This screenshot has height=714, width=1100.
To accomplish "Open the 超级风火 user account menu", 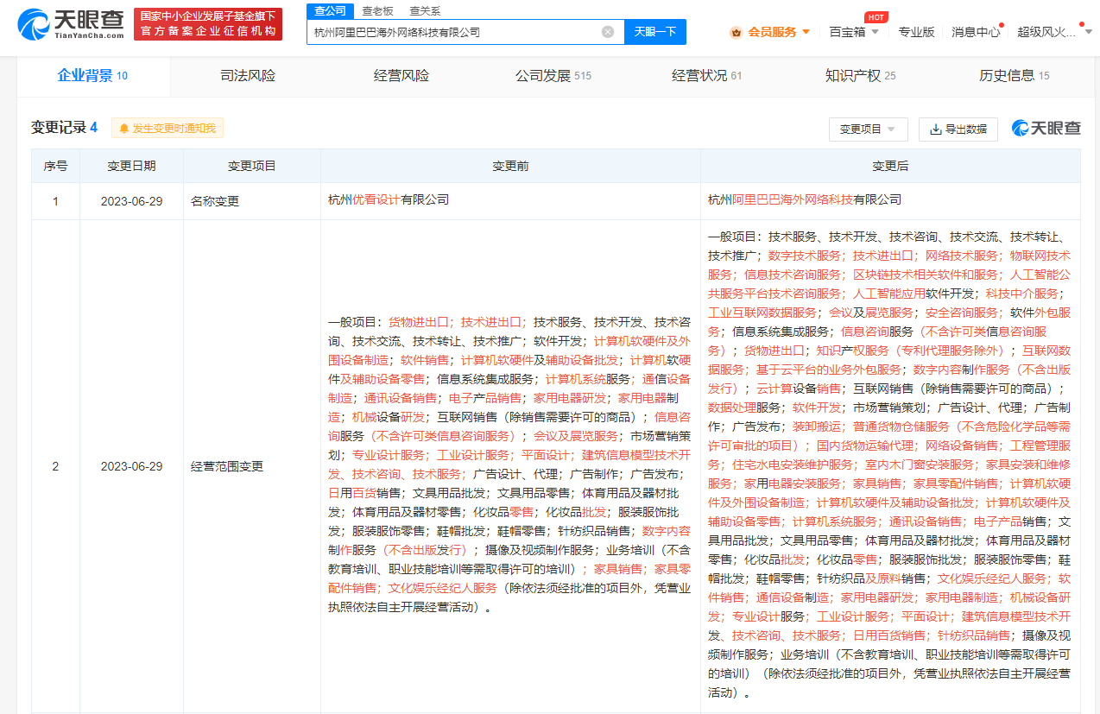I will 1053,32.
